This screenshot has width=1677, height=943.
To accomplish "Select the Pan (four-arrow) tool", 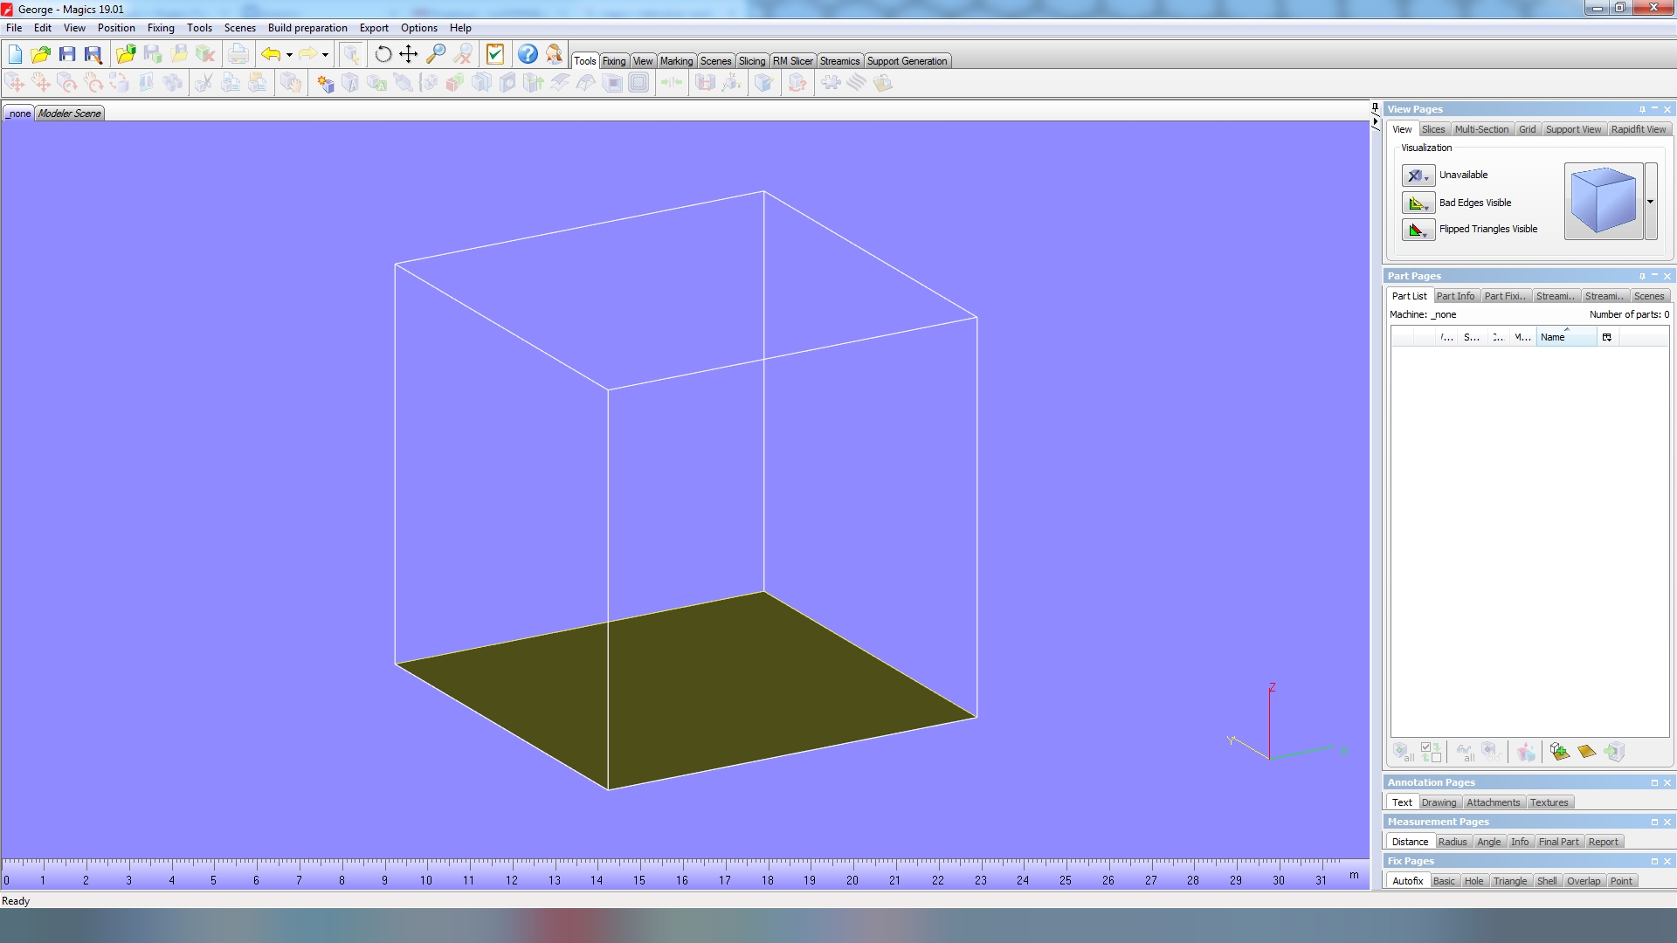I will [x=408, y=54].
